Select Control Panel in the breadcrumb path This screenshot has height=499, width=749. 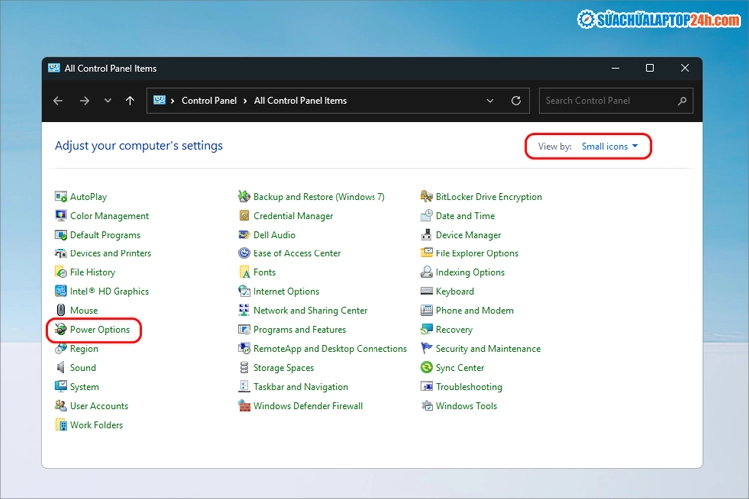pos(209,101)
